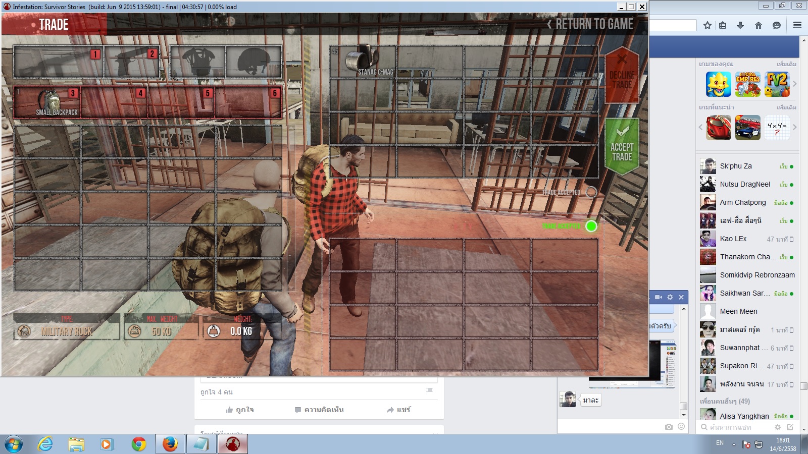Screen dimensions: 808x454
Task: Open Firefox from the taskbar
Action: [x=170, y=444]
